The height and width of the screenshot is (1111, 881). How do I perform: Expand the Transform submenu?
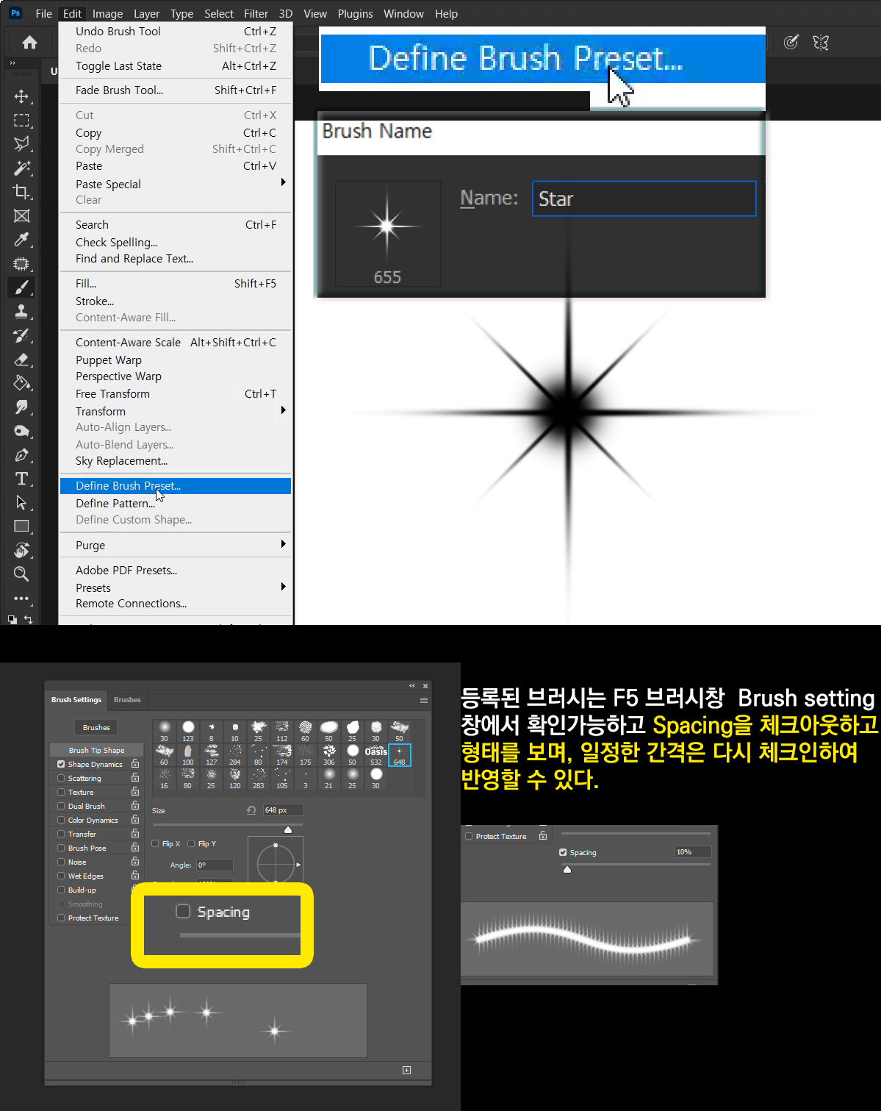point(176,411)
